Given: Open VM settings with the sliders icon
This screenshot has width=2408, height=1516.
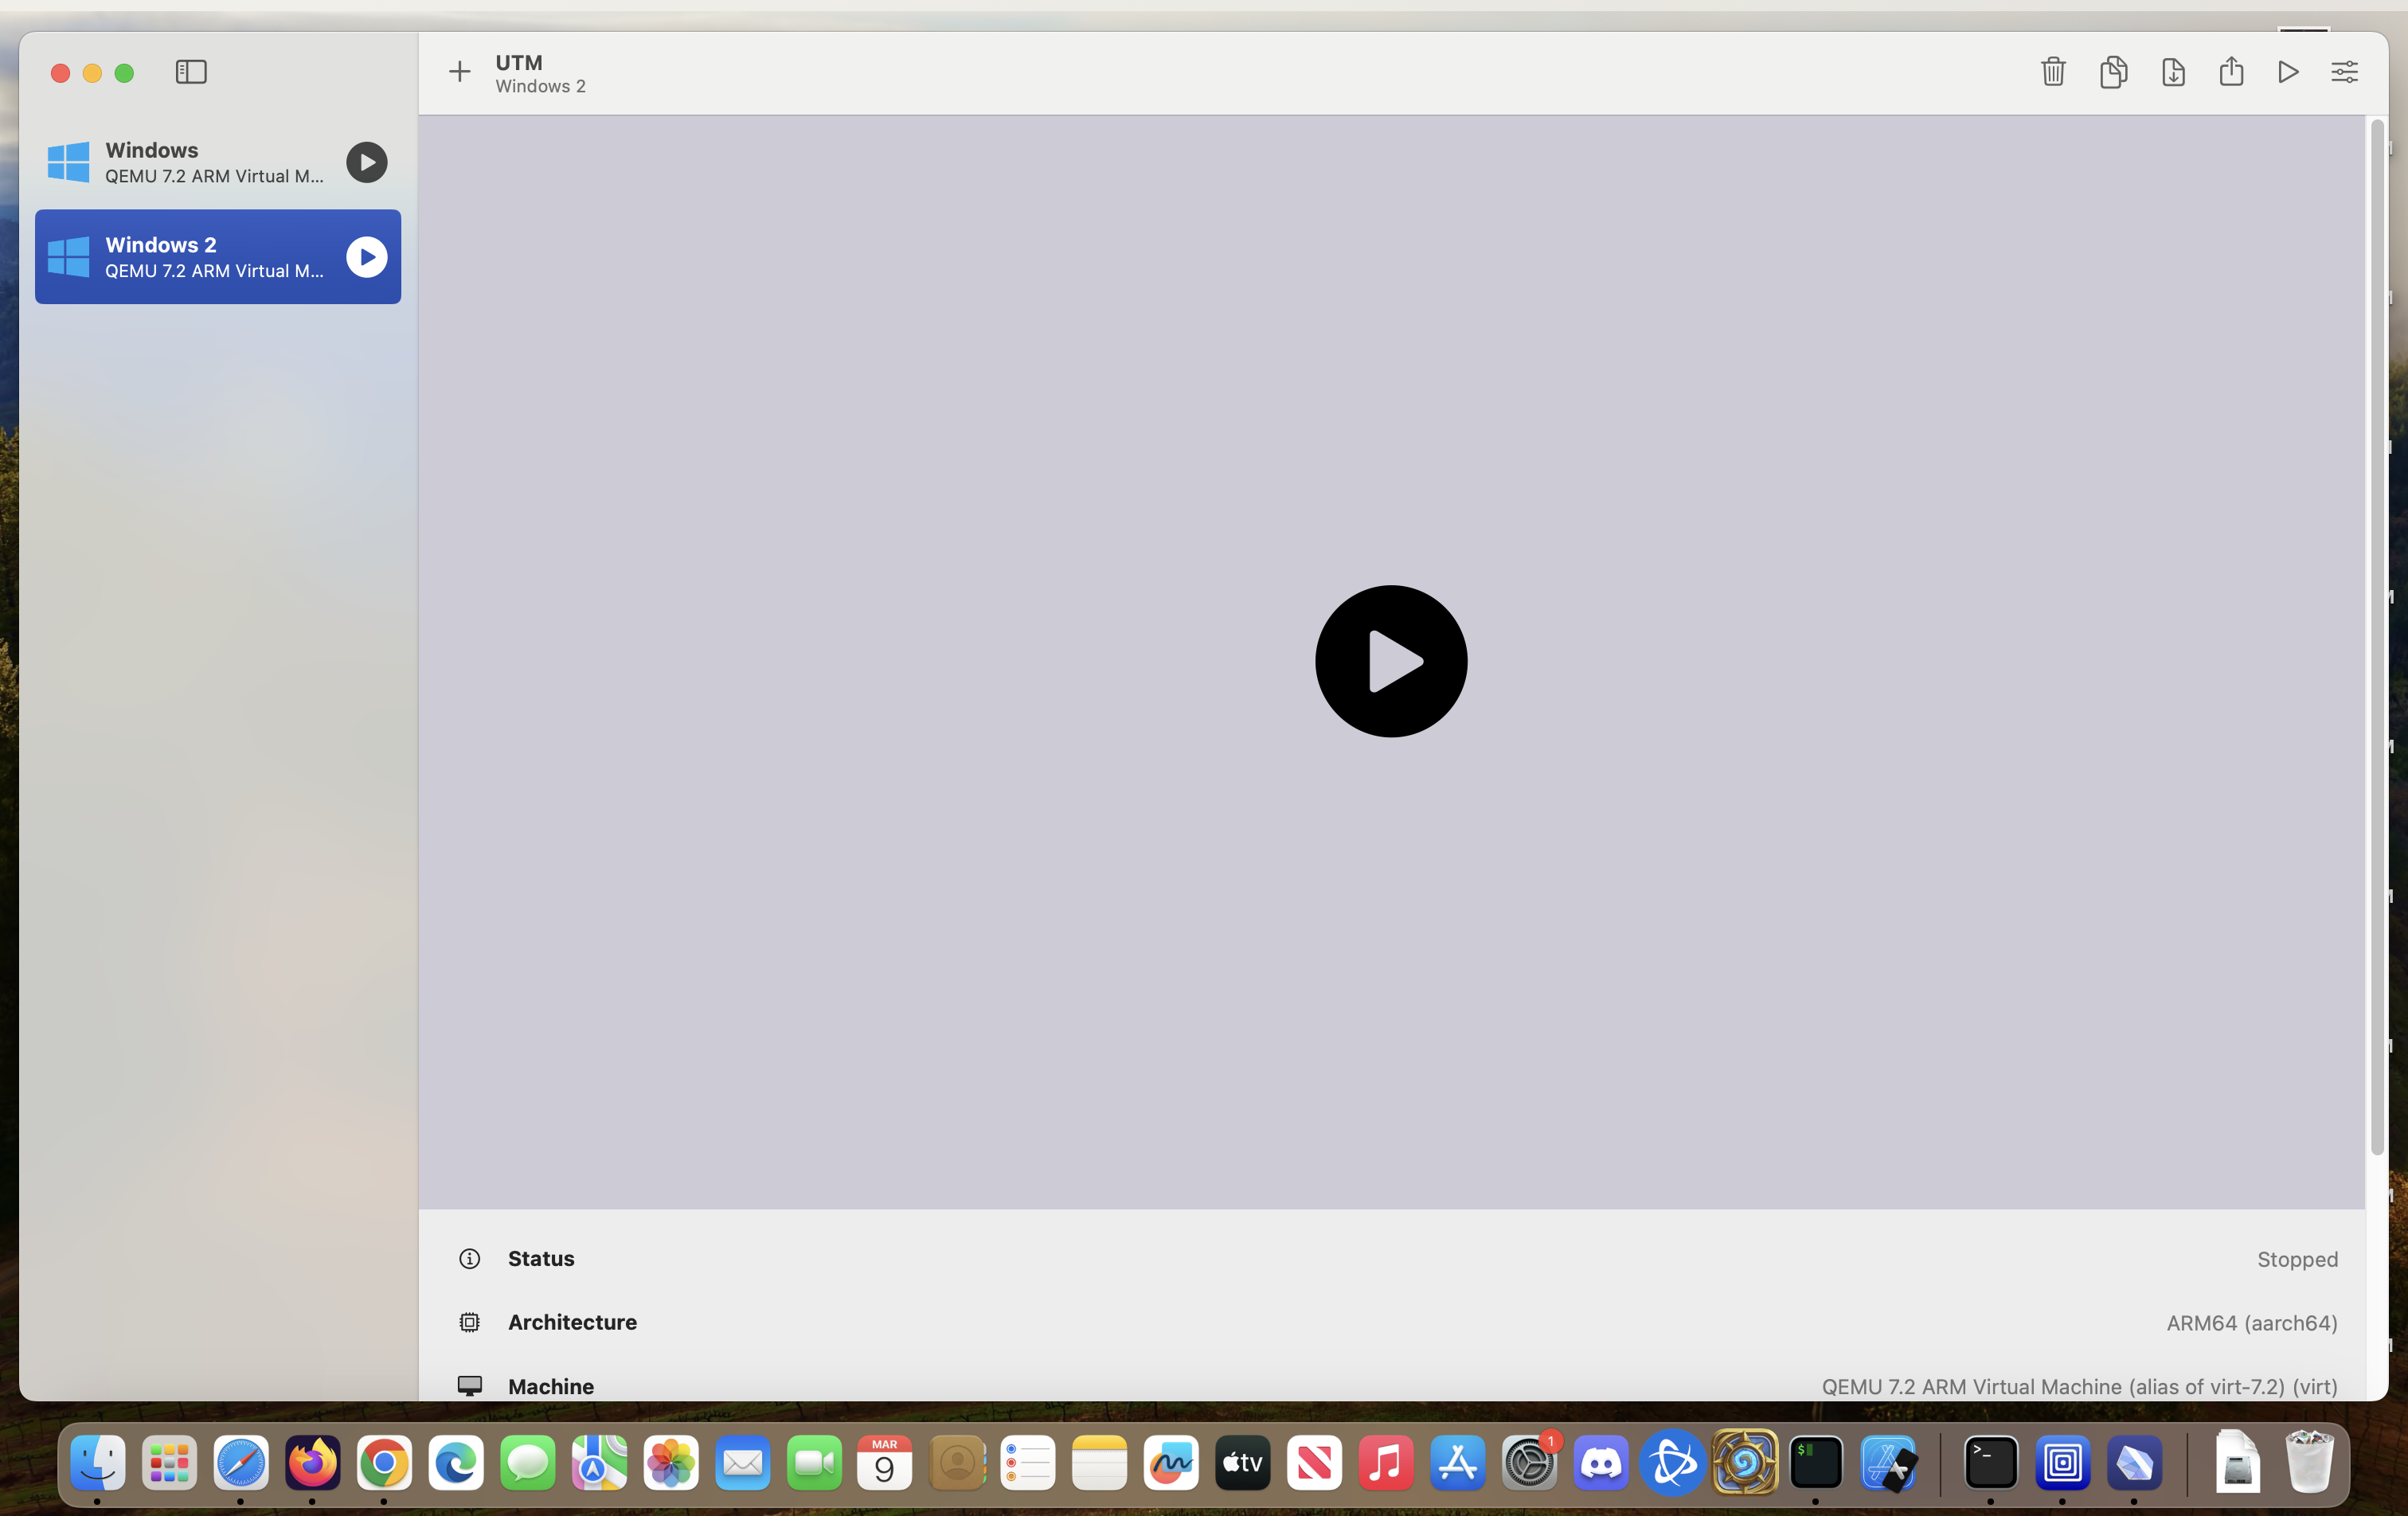Looking at the screenshot, I should point(2345,71).
